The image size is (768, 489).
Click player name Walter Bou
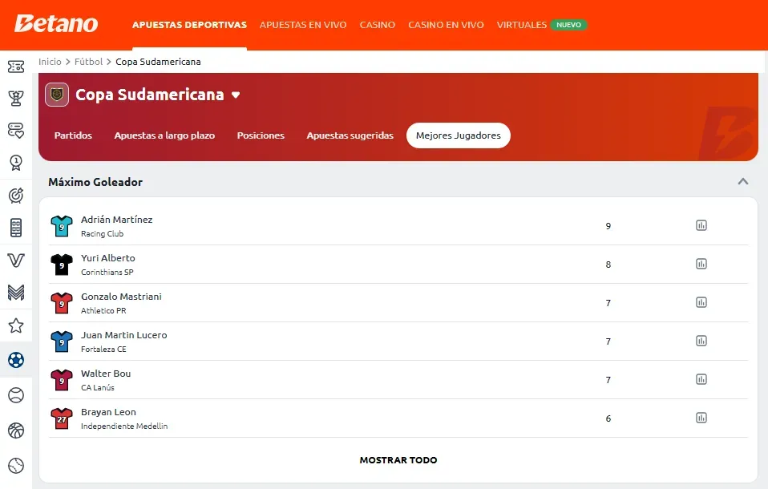coord(106,374)
